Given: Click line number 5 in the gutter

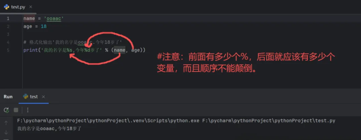Looking at the screenshot, I should click(x=8, y=50).
